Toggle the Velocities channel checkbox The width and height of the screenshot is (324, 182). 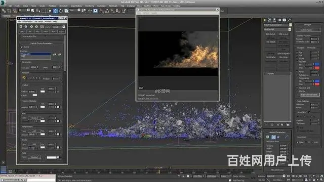[297, 61]
